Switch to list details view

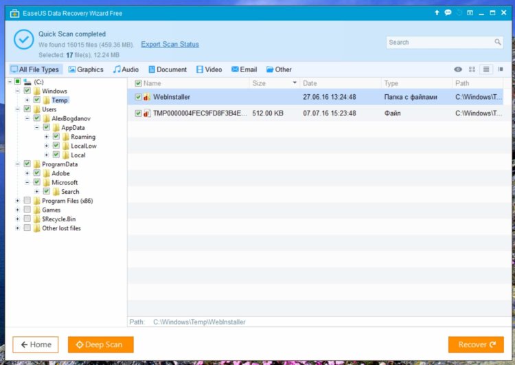(486, 69)
